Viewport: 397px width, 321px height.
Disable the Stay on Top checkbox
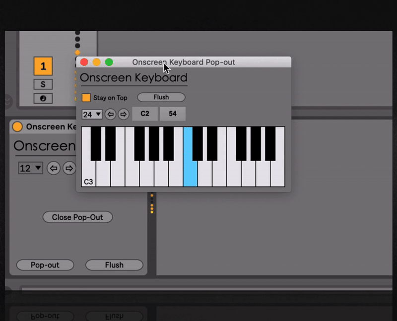coord(86,98)
